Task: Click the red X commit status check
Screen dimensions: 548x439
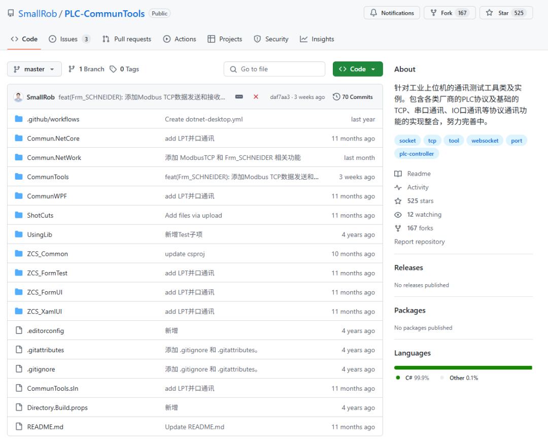Action: [x=255, y=96]
